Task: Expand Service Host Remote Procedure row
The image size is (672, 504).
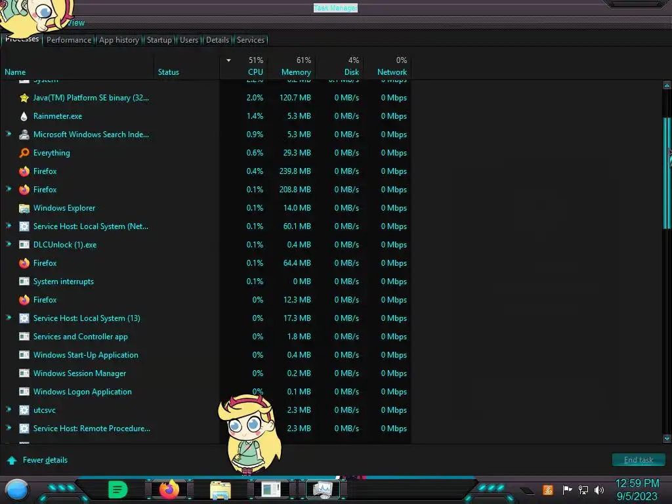Action: pos(9,428)
